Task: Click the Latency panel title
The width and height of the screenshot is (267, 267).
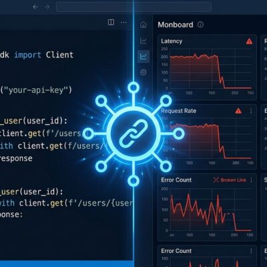Action: pyautogui.click(x=172, y=41)
